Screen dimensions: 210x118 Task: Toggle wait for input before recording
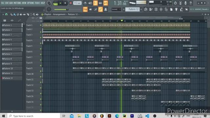pos(90,3)
